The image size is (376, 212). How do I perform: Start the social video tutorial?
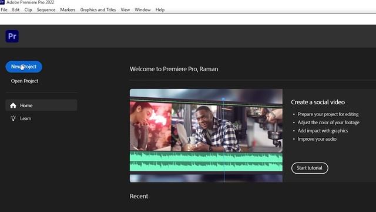point(310,168)
